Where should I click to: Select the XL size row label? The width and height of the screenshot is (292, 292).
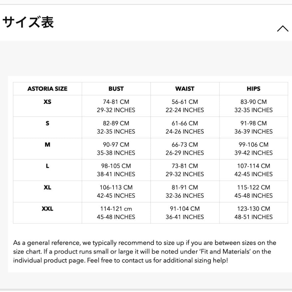(47, 187)
